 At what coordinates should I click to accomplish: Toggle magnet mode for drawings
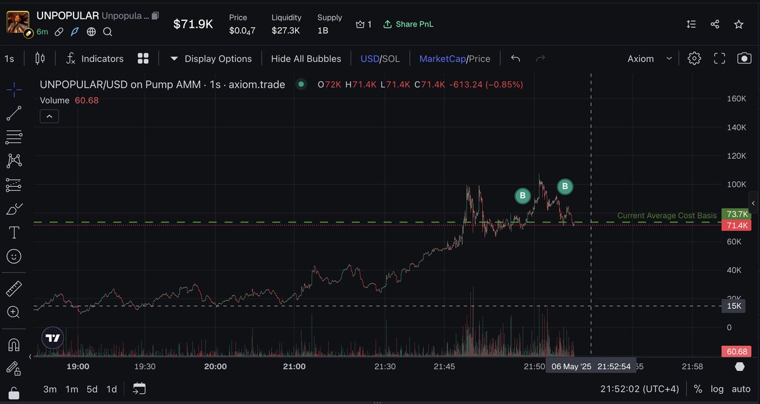pos(14,345)
